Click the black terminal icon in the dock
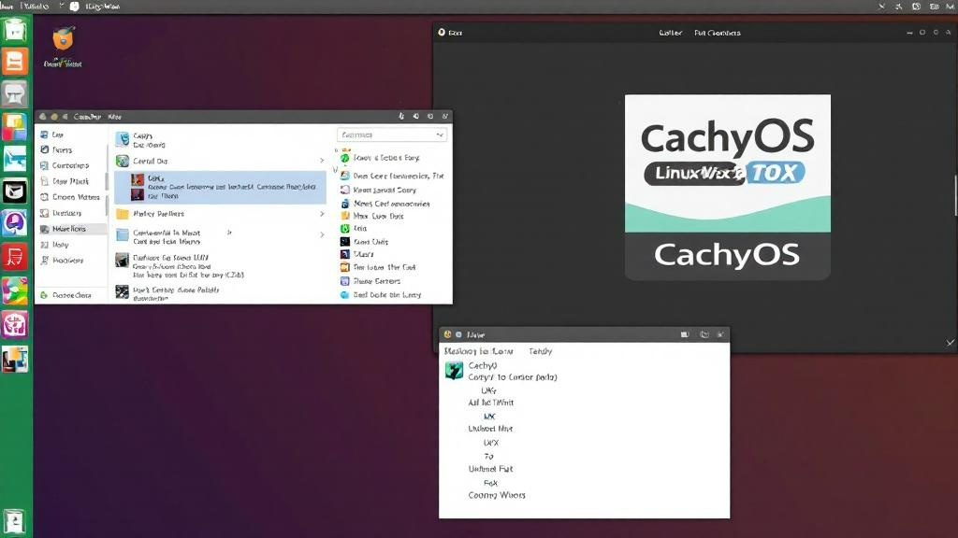 13,191
